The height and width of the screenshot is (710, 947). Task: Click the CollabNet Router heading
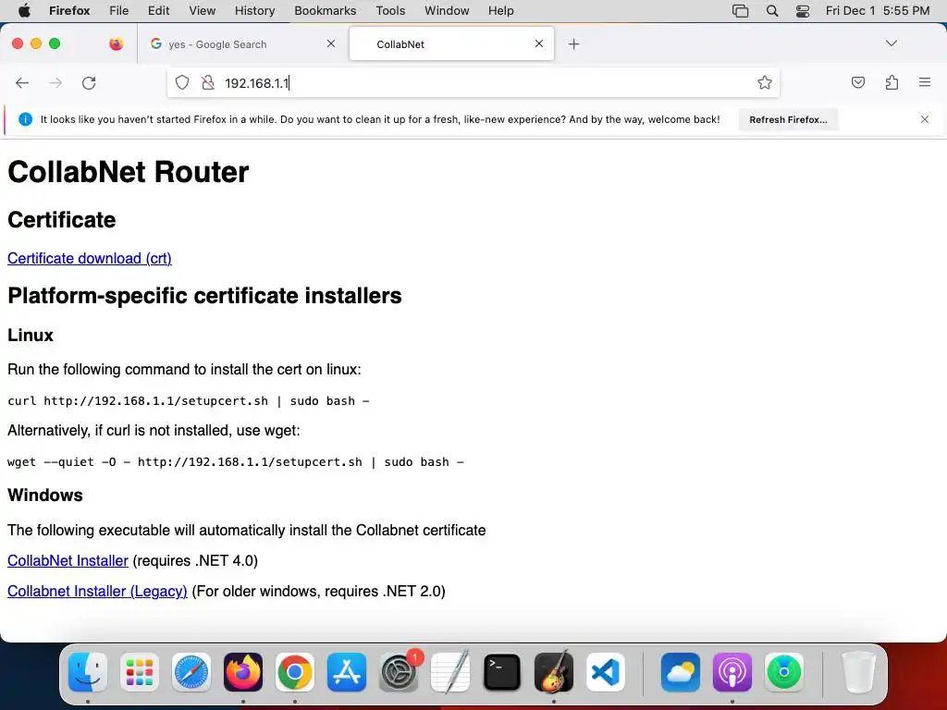128,172
